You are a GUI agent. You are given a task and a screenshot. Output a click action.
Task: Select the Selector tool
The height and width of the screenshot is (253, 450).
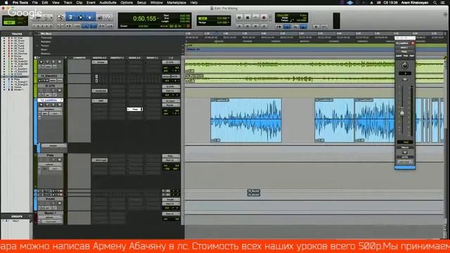coord(81,18)
